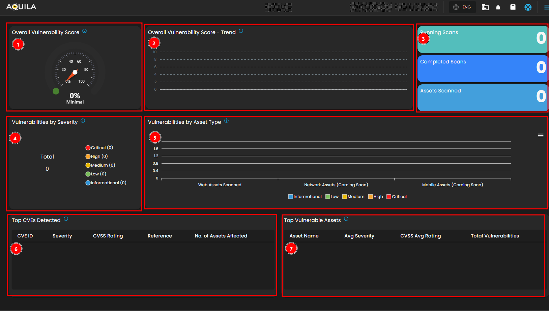The height and width of the screenshot is (311, 549).
Task: Click the red Critical legend swatch in asset chart
Action: [x=389, y=197]
